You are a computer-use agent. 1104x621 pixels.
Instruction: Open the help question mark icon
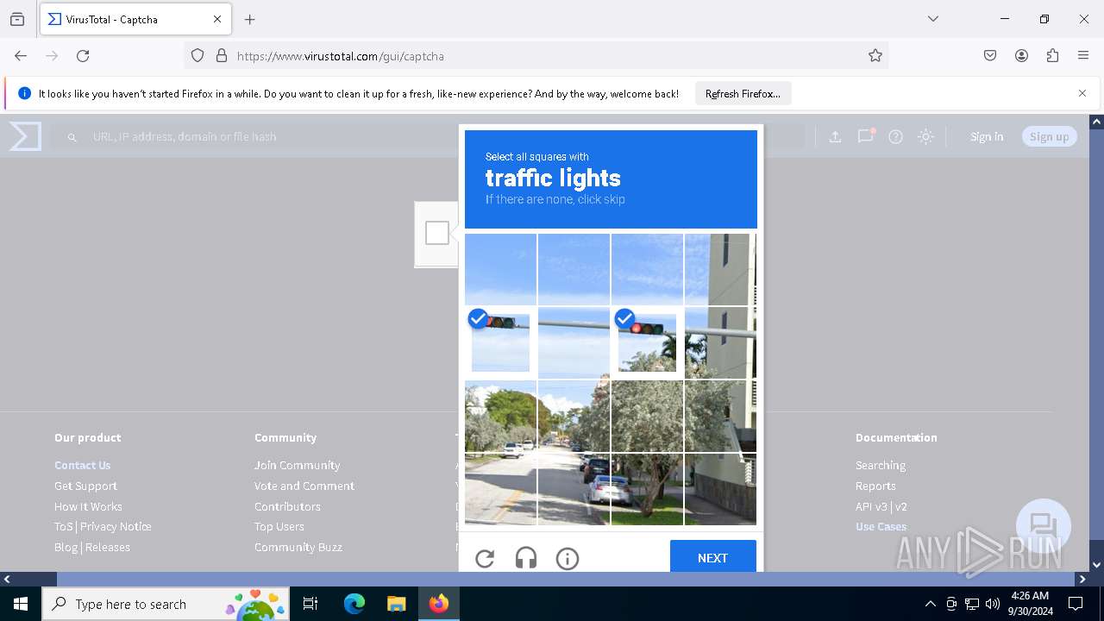895,136
